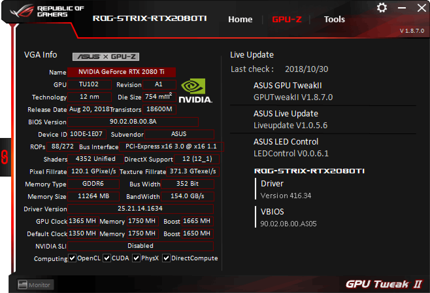The height and width of the screenshot is (293, 430).
Task: Click the GPU Clock value 1365 MH
Action: click(x=83, y=221)
